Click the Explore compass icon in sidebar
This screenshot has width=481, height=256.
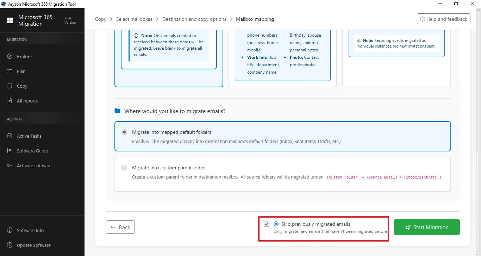coord(10,56)
